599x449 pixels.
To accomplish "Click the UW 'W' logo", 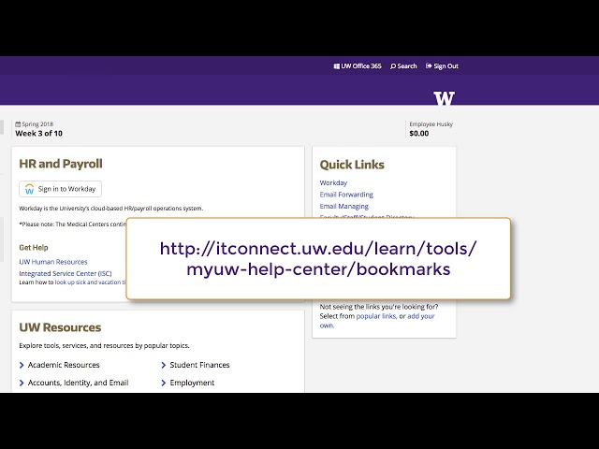I will click(x=444, y=98).
